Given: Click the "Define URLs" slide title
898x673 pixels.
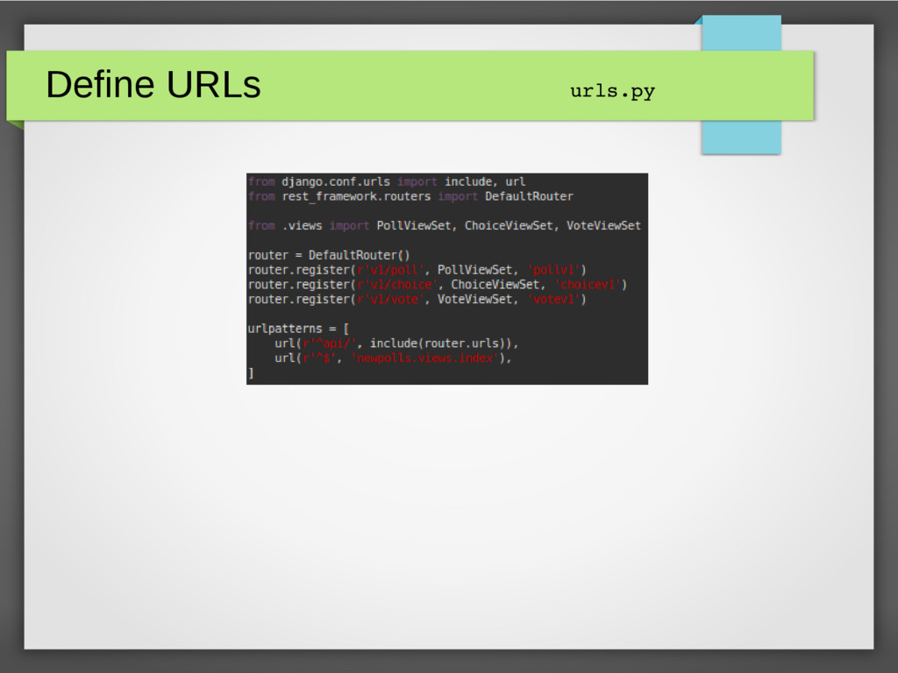Looking at the screenshot, I should coord(153,85).
